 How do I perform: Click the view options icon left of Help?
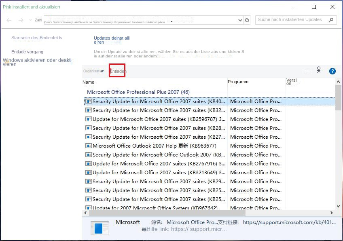pyautogui.click(x=318, y=70)
